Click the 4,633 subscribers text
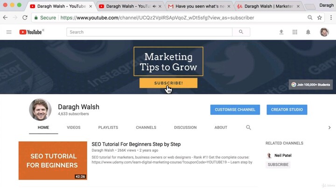 [73, 114]
